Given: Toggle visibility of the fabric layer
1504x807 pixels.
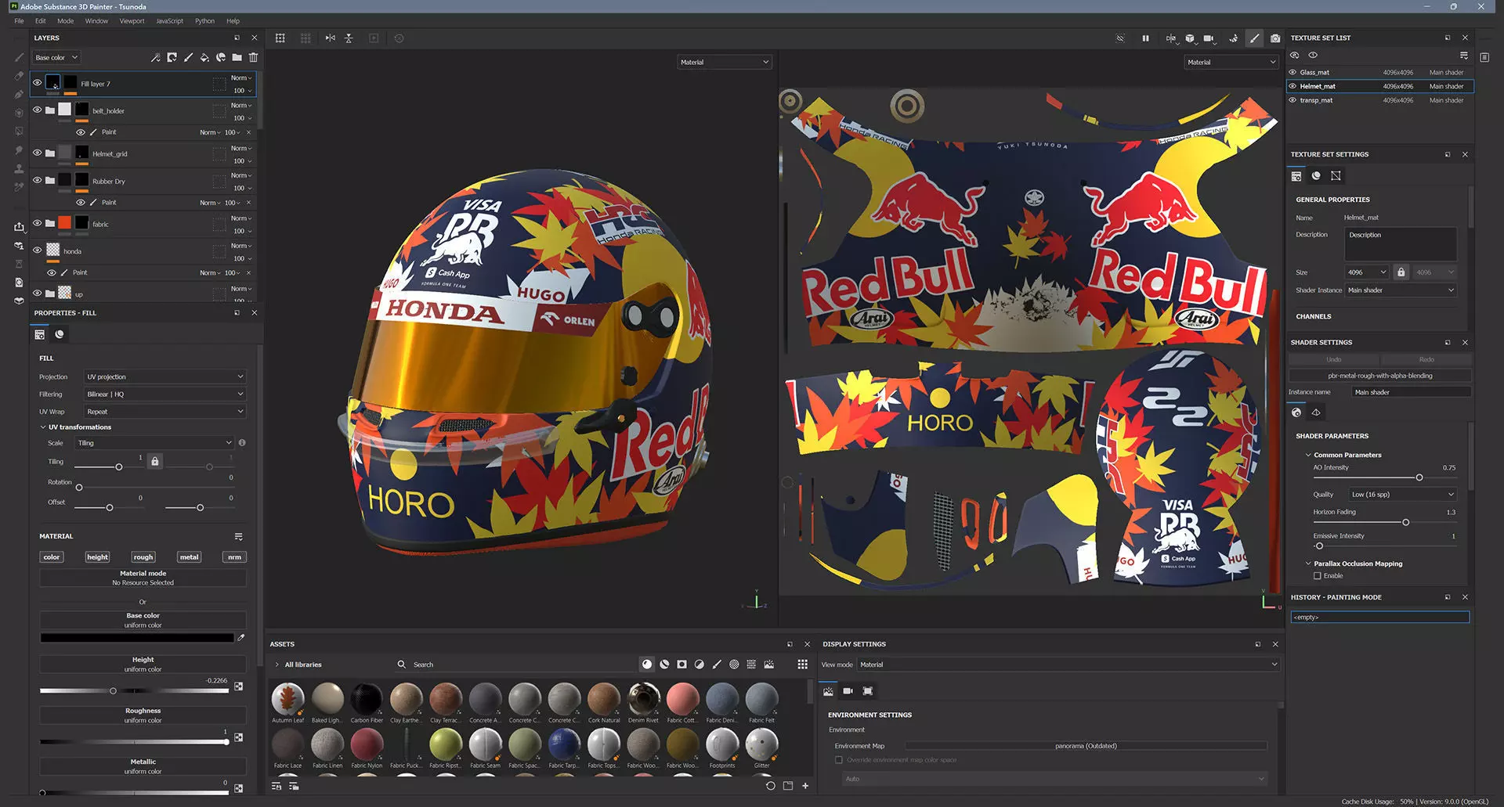Looking at the screenshot, I should coord(37,223).
